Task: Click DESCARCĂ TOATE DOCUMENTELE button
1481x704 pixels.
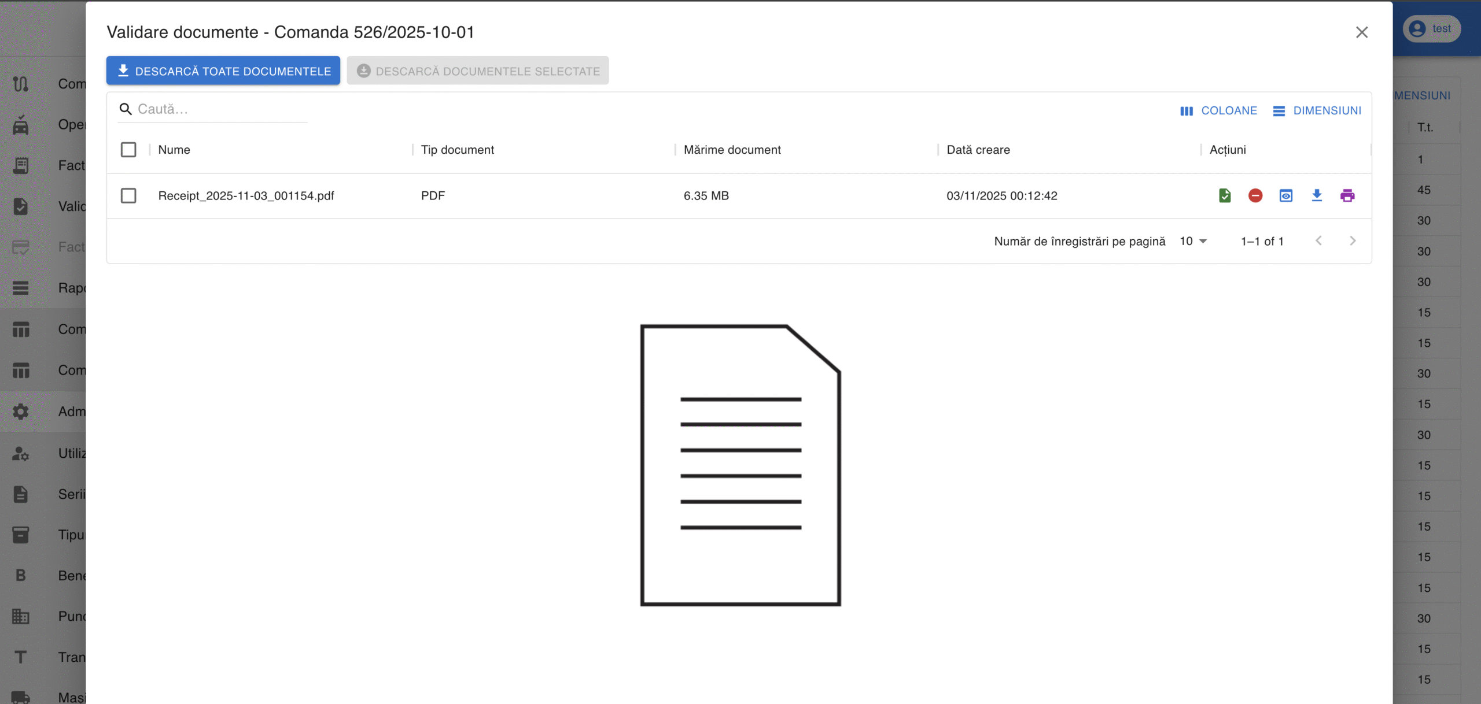Action: point(223,71)
